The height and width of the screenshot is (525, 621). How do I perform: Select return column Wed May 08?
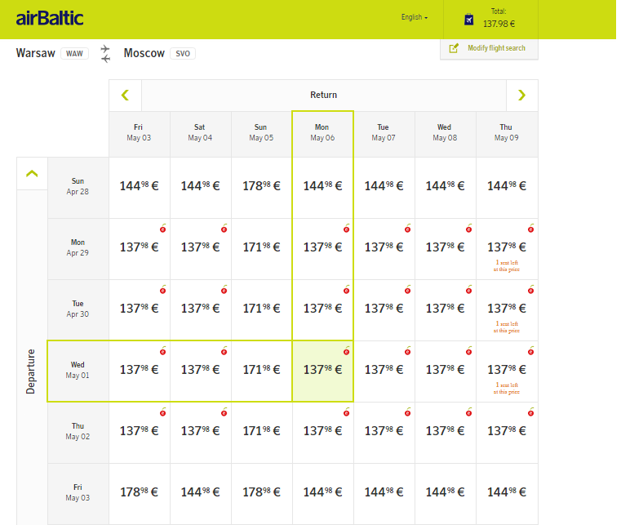[446, 135]
